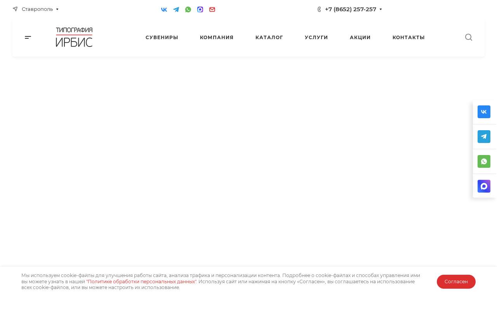Click the purple Max button in the floating side panel

[x=484, y=186]
